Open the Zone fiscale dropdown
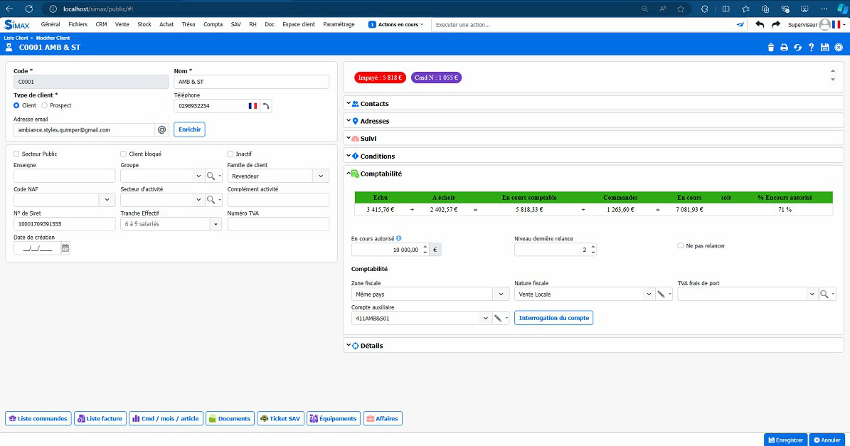Image resolution: width=850 pixels, height=446 pixels. click(x=501, y=294)
